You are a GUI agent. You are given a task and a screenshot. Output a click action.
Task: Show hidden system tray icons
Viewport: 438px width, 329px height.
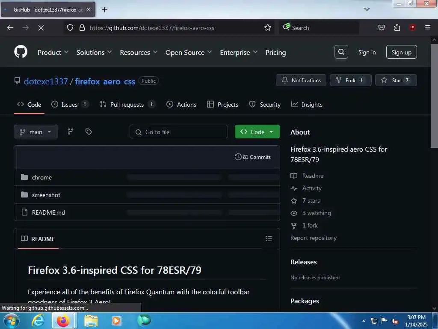pyautogui.click(x=364, y=321)
